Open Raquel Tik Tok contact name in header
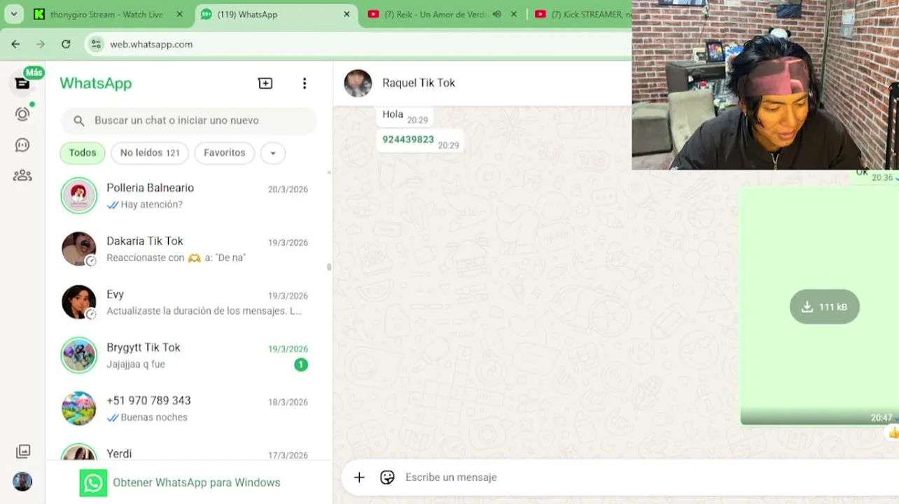Screen dimensions: 899x504 (x=419, y=83)
